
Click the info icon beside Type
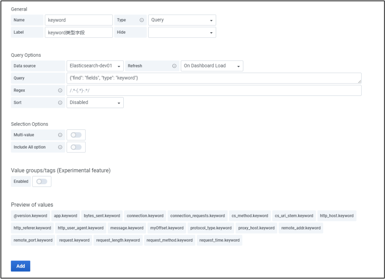142,20
